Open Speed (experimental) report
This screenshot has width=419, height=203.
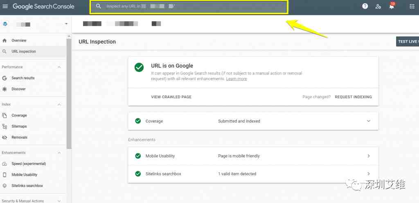pos(29,164)
